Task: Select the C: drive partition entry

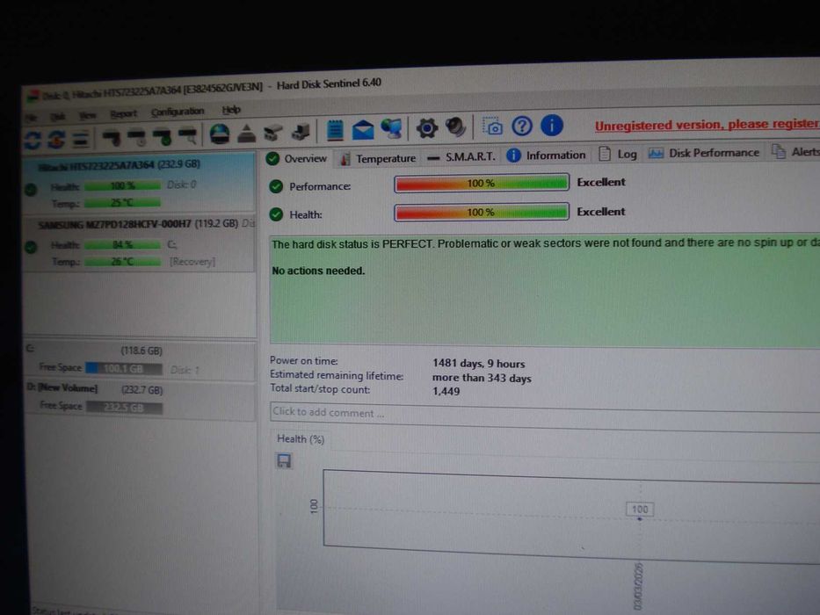Action: [140, 360]
